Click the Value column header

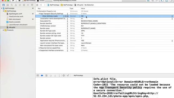tap(83, 8)
